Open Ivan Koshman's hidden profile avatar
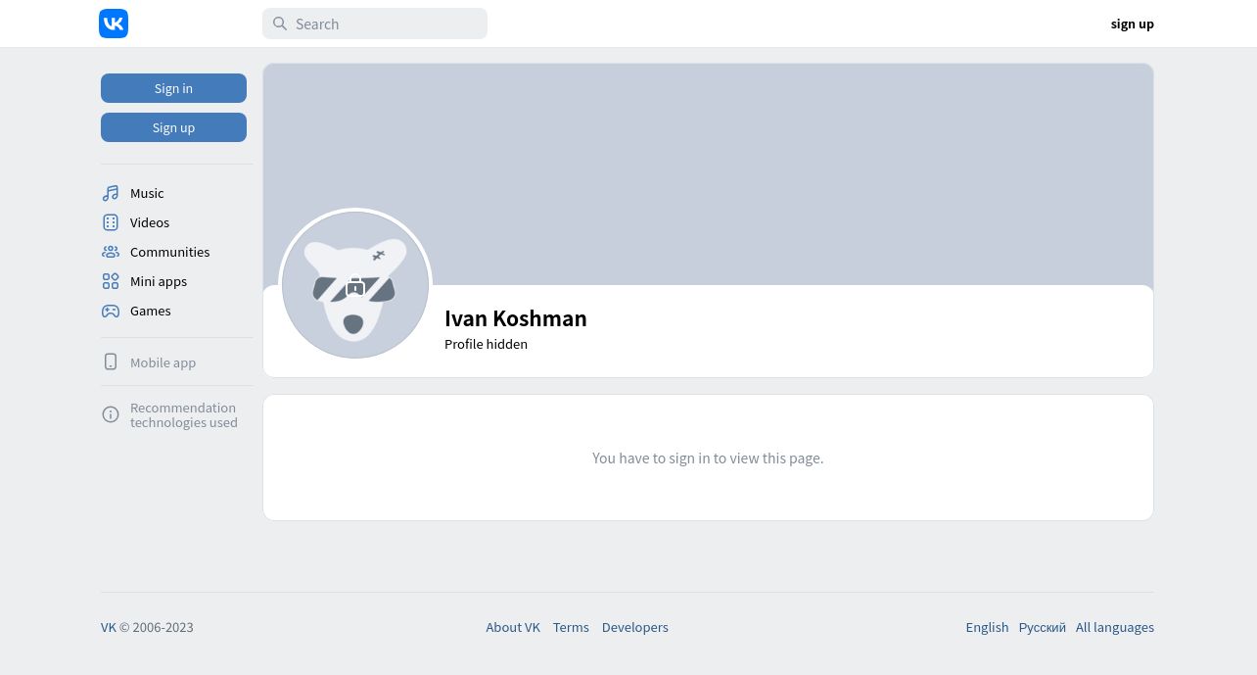 355,285
